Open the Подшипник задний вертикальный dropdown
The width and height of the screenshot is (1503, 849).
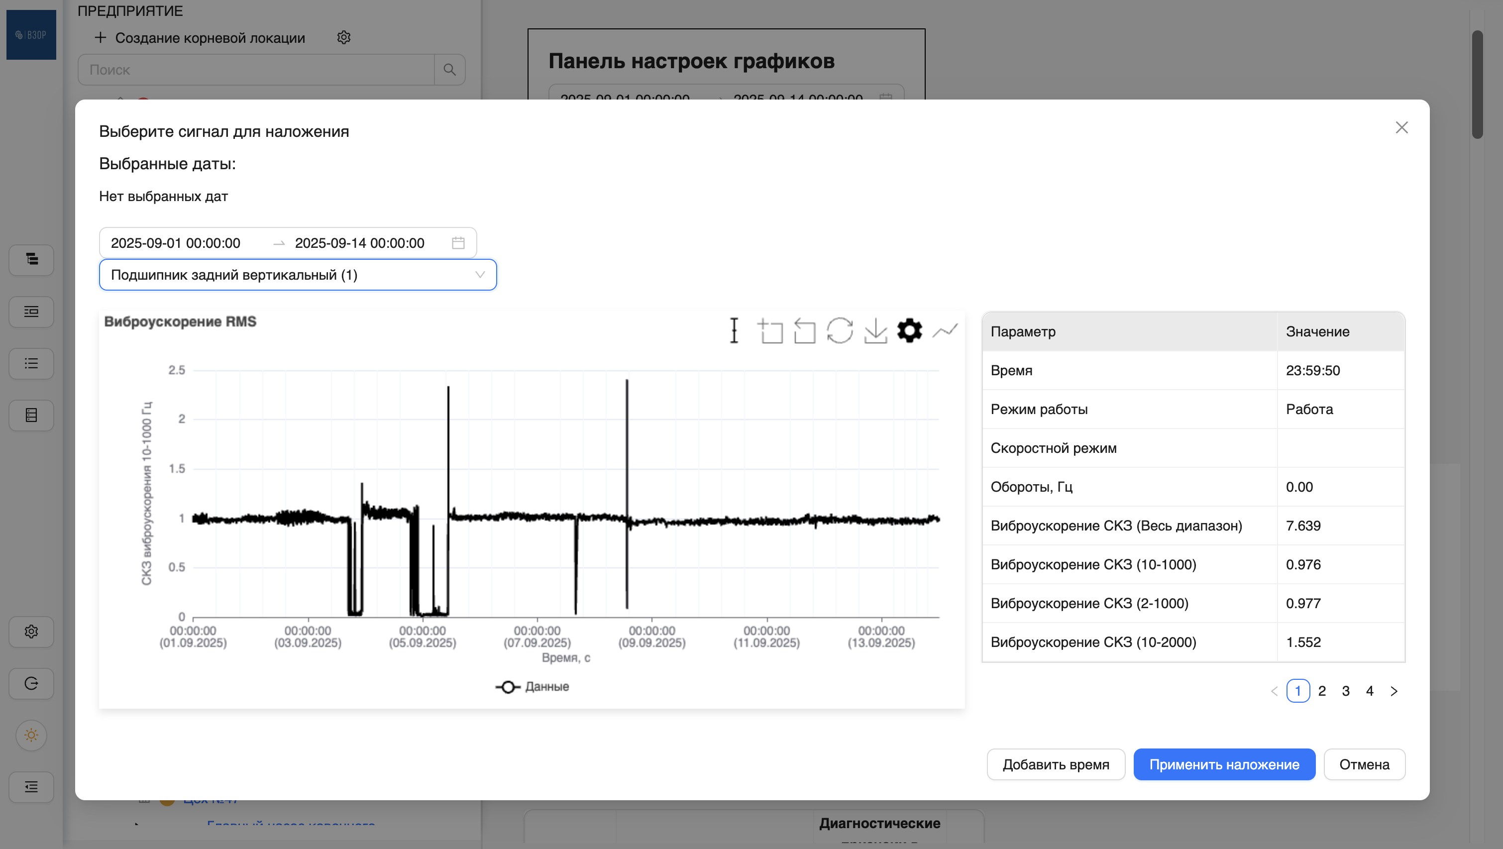pos(298,275)
